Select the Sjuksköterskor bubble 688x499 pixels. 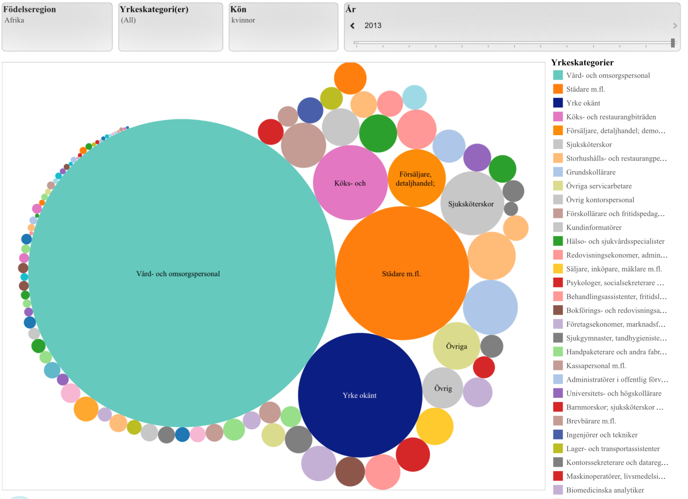tap(472, 203)
